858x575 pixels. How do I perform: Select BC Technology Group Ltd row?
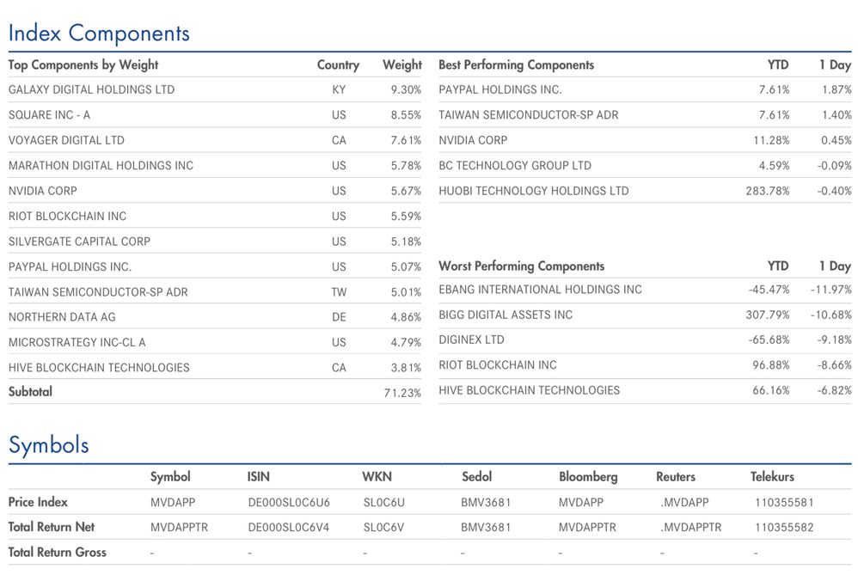(x=515, y=165)
